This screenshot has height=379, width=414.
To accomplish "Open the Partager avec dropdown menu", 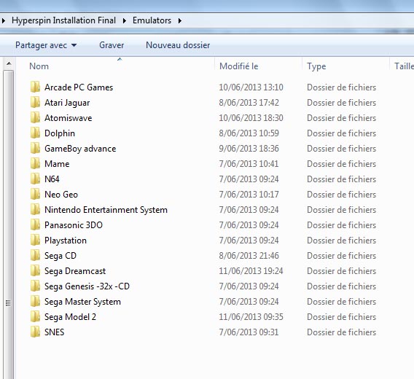I will click(46, 45).
